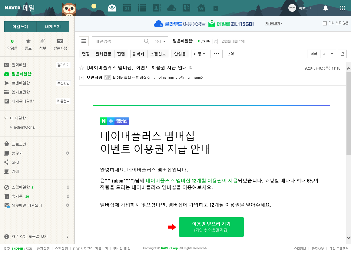Open 외부메일 가져오기 settings gear
The image size is (351, 253).
68,205
